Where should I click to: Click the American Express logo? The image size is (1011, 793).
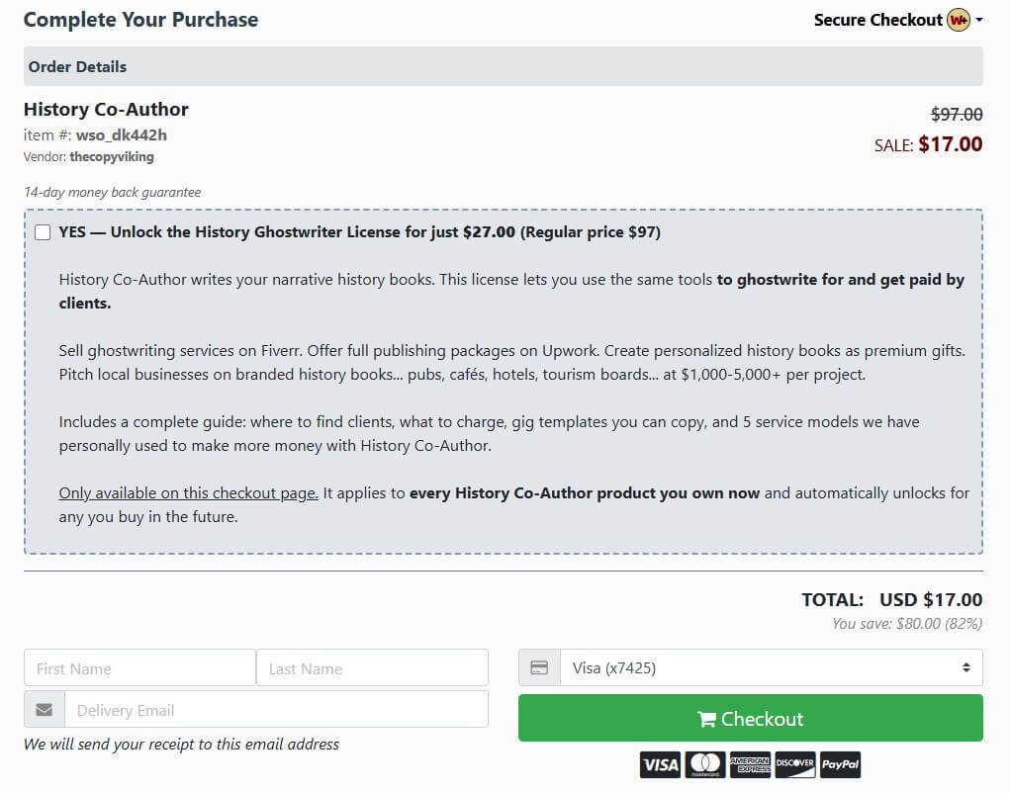751,764
